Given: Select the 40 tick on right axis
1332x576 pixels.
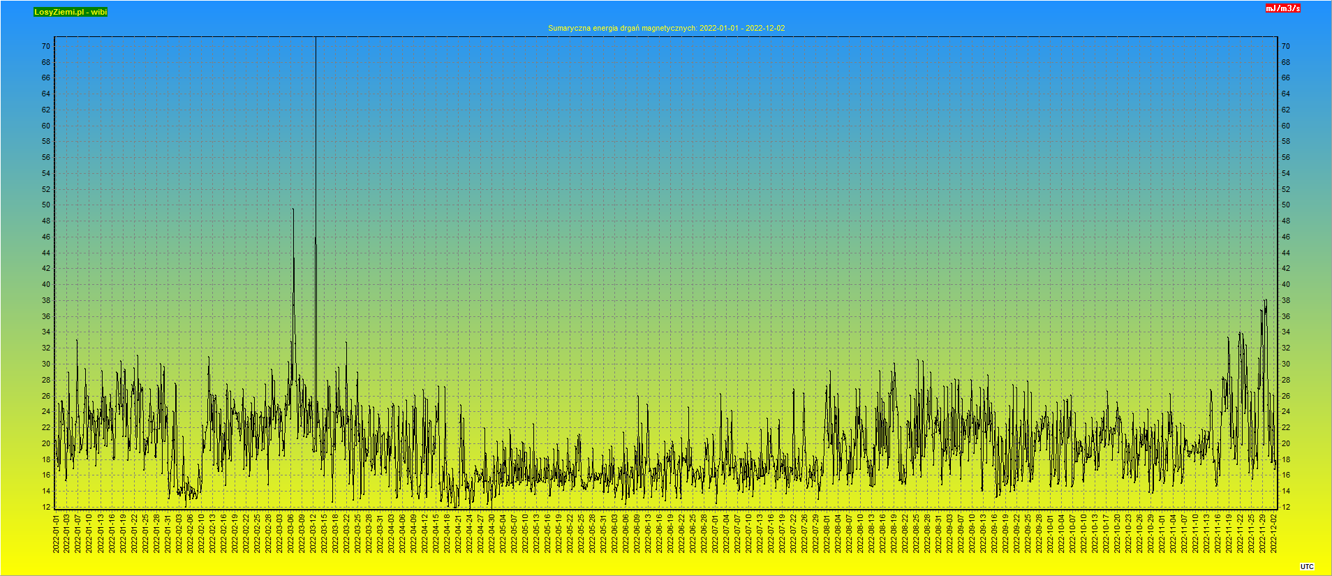Looking at the screenshot, I should tap(1285, 285).
